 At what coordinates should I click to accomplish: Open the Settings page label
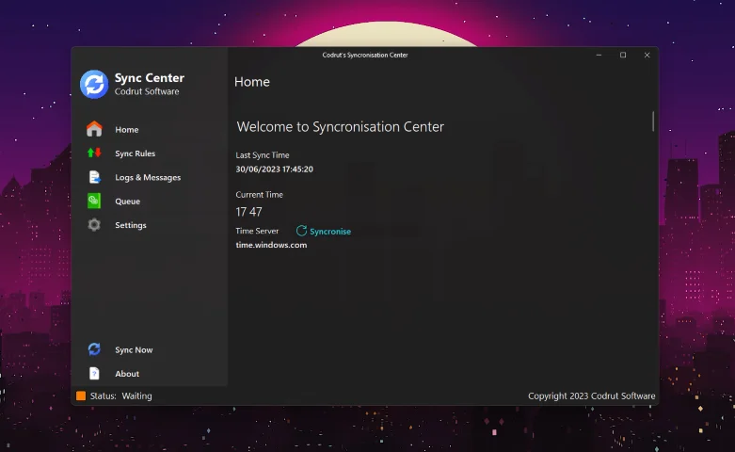(131, 225)
